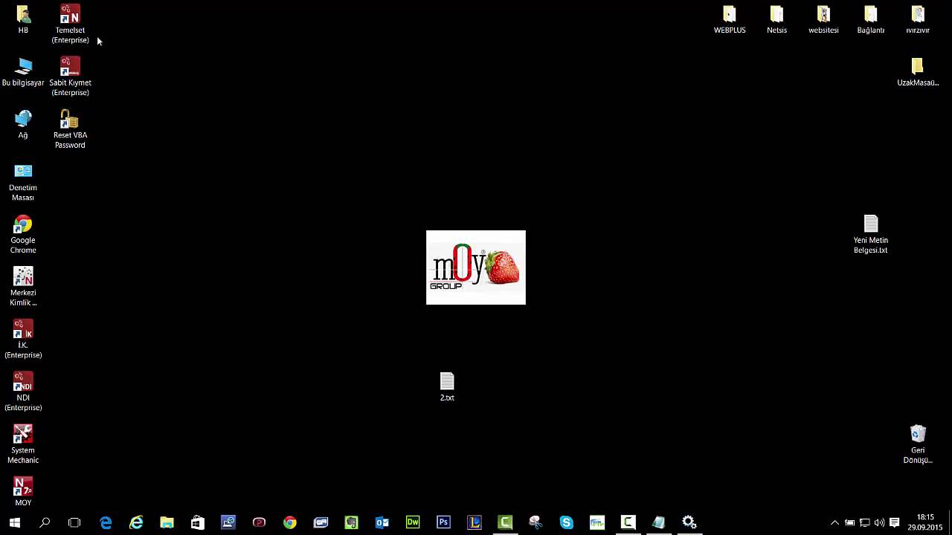Show hidden system tray icons
This screenshot has width=952, height=535.
[834, 522]
